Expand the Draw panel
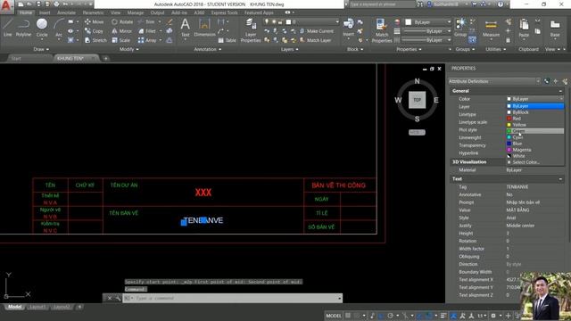Screen dimensions: 571x321 [x=41, y=49]
